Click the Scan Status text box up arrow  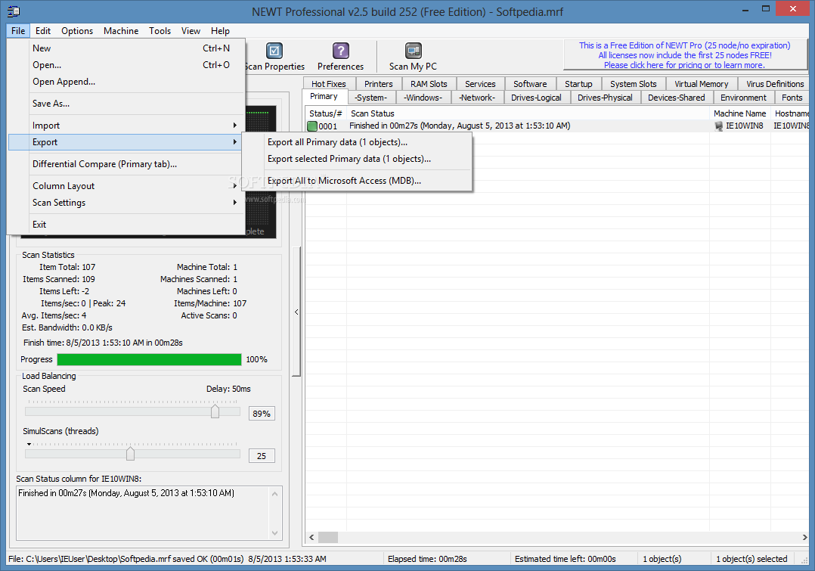click(x=275, y=494)
